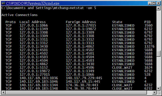Click ESTABLISHED state in the 140.117.69.183:1036 row
This screenshot has width=162, height=96.
click(123, 78)
